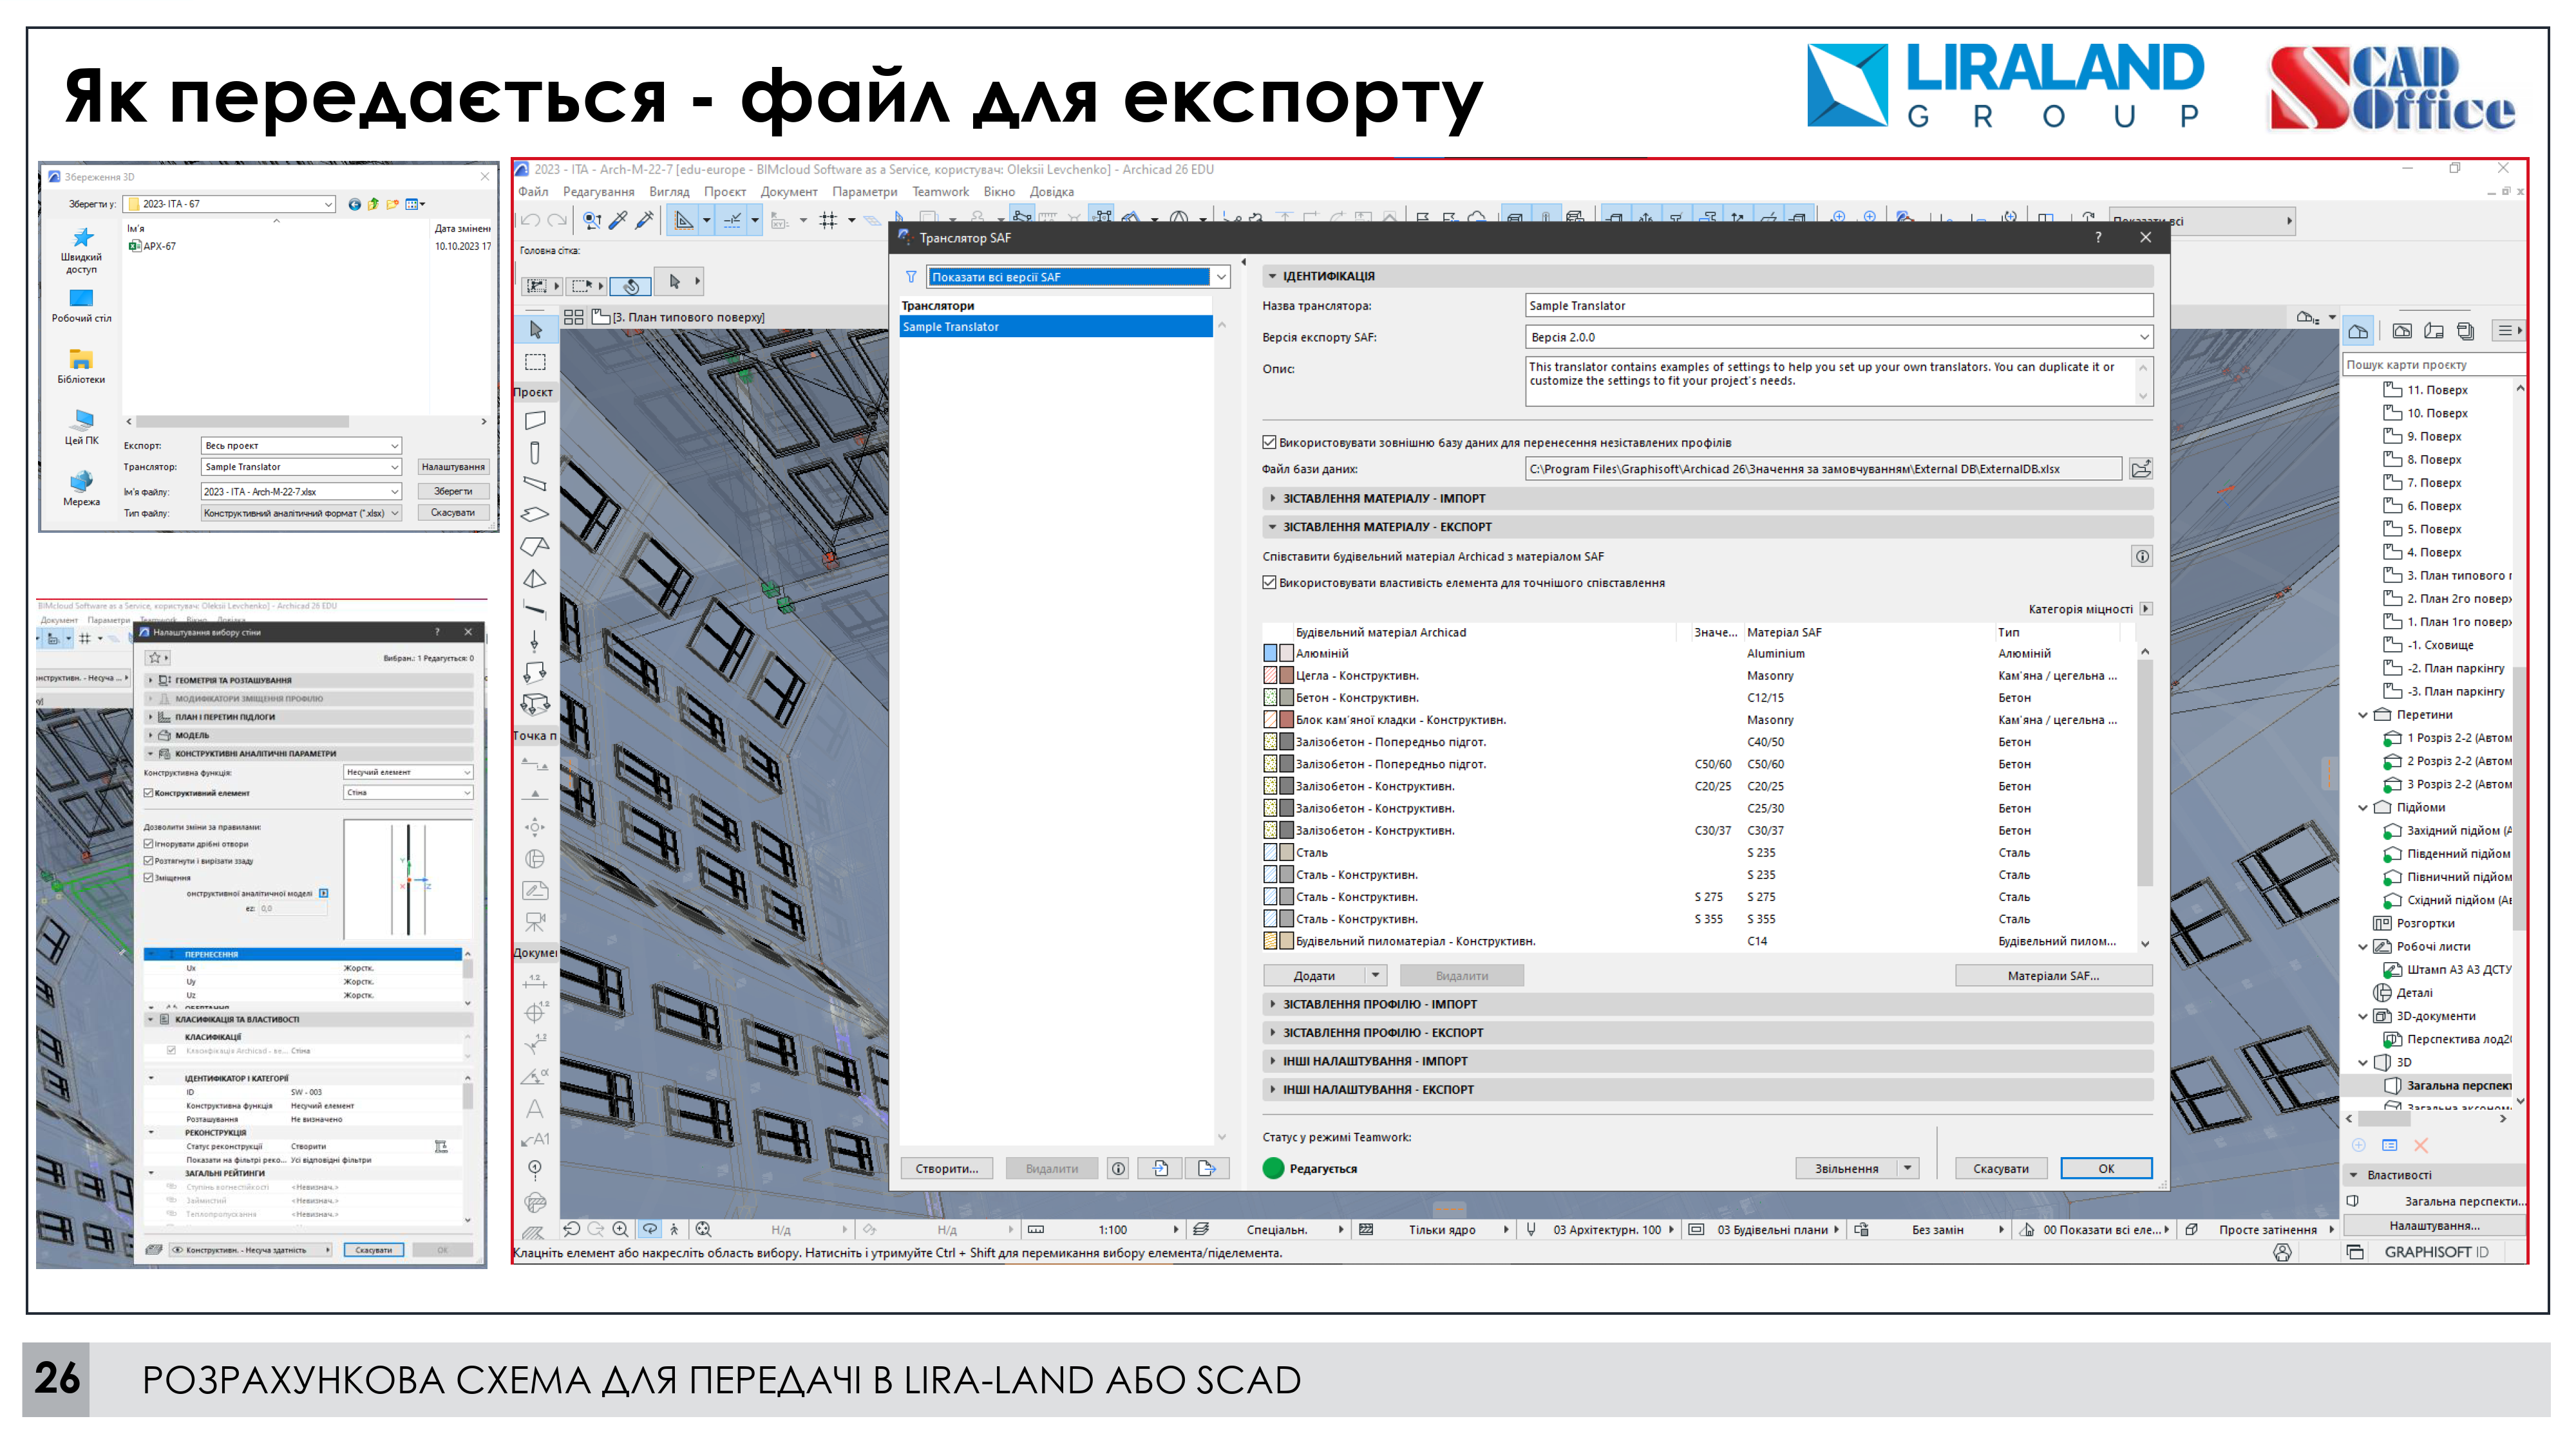Screen dimensions: 2576x1448
Task: Click the info icon below the translators list
Action: pyautogui.click(x=1118, y=1168)
